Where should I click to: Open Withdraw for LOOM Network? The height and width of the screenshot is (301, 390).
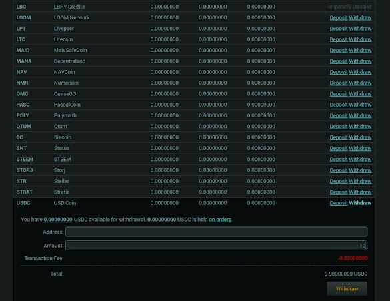tap(360, 17)
